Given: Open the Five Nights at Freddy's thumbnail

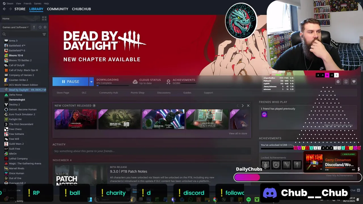Looking at the screenshot, I should [163, 119].
